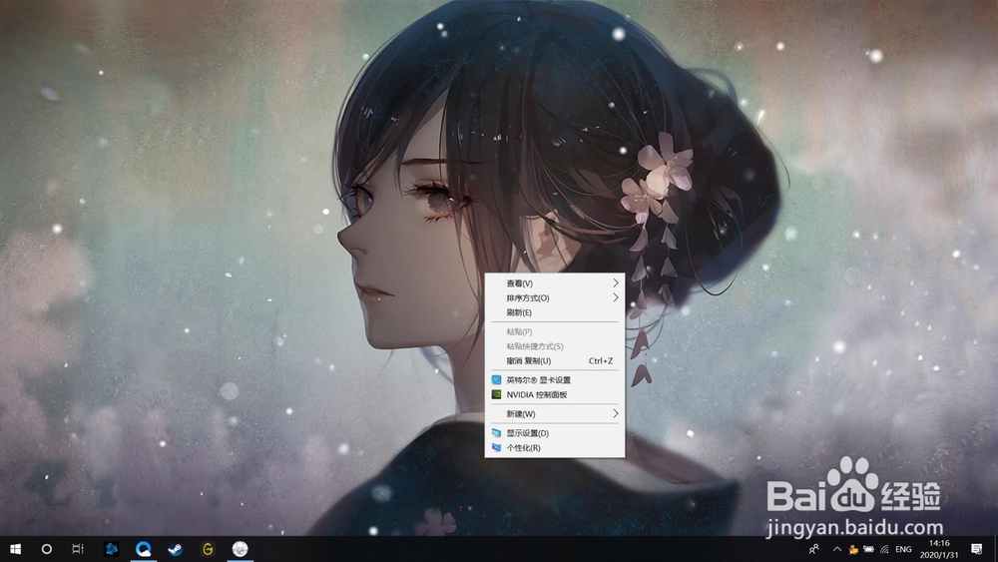Switch to the blue Q browser on taskbar

coord(143,549)
